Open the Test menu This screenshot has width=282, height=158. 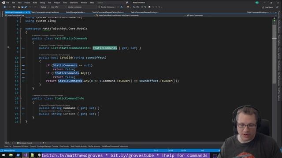[49, 3]
